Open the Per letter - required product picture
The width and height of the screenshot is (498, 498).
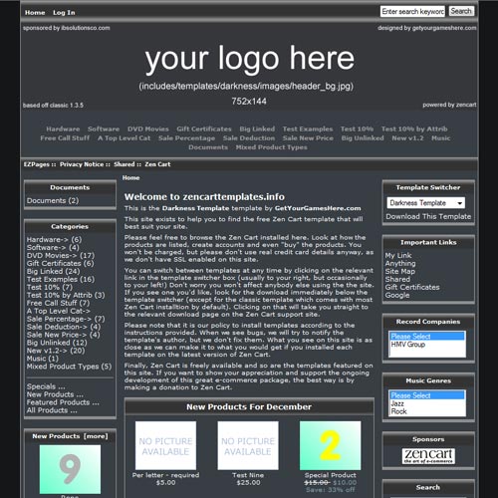(165, 445)
